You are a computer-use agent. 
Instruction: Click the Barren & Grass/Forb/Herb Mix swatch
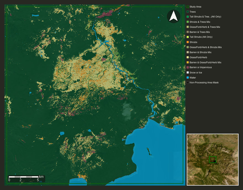point(188,62)
